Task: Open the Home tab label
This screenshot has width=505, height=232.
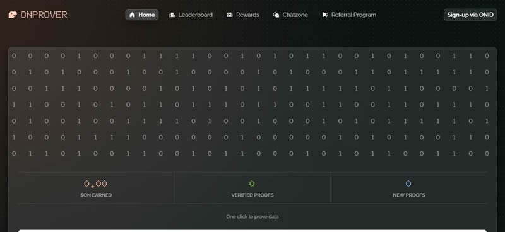Action: click(146, 14)
